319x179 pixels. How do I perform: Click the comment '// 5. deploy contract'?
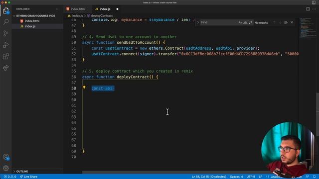pyautogui.click(x=138, y=71)
